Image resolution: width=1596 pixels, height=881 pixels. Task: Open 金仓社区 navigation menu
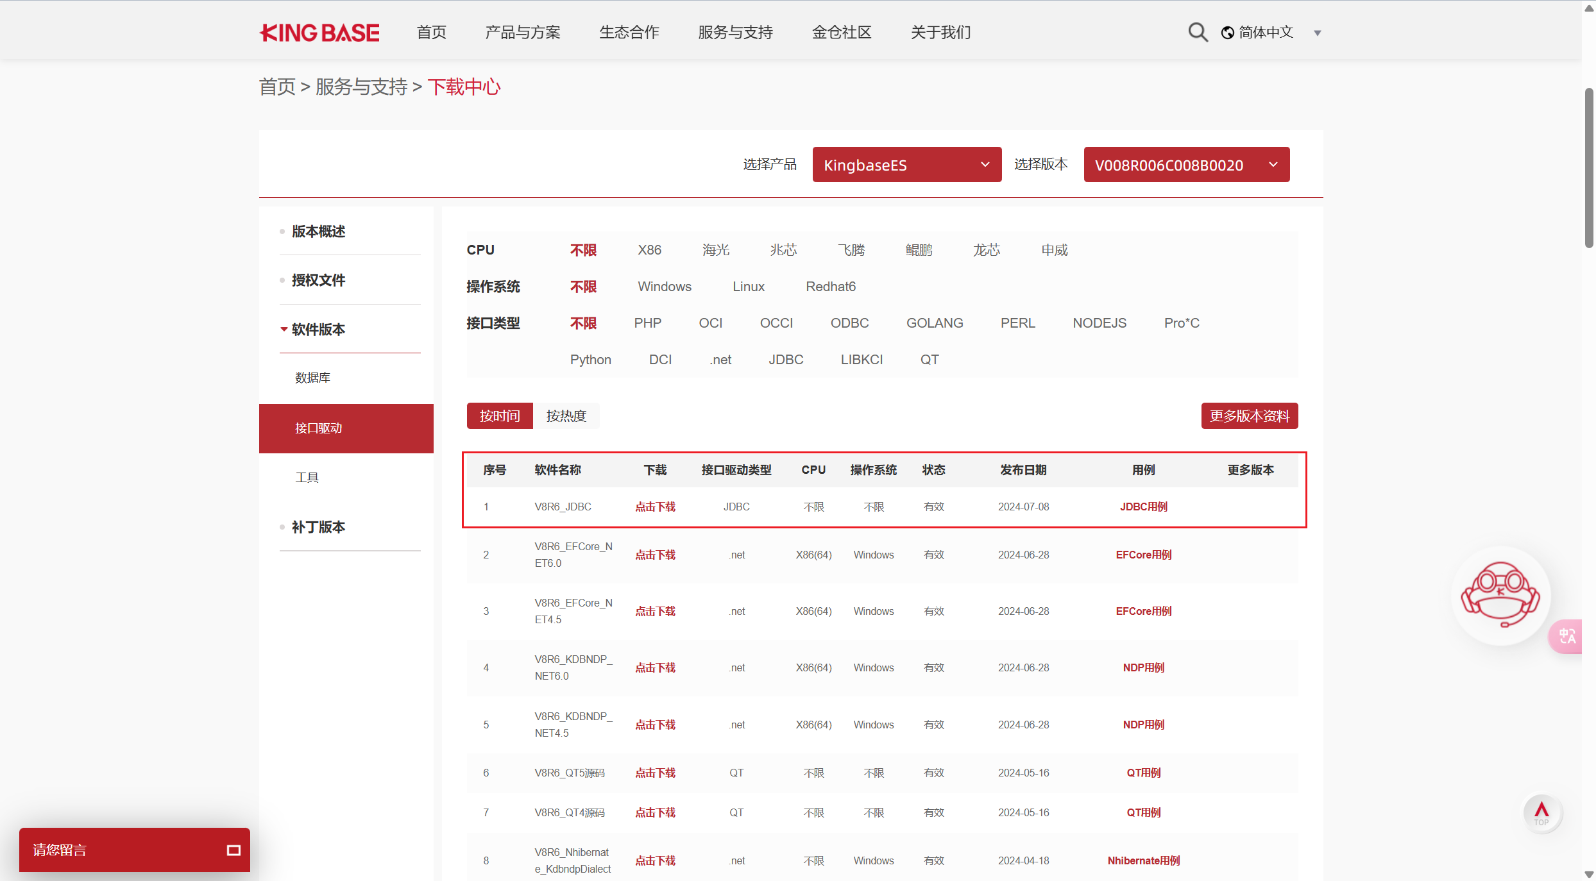pos(842,33)
